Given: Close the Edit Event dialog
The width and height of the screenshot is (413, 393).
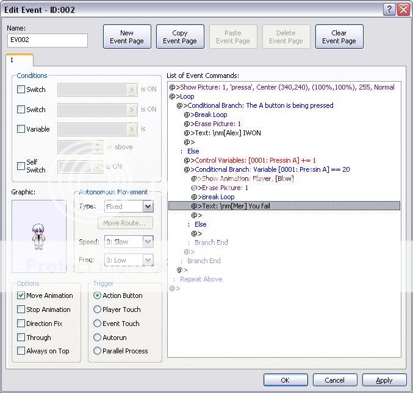Looking at the screenshot, I should 403,10.
